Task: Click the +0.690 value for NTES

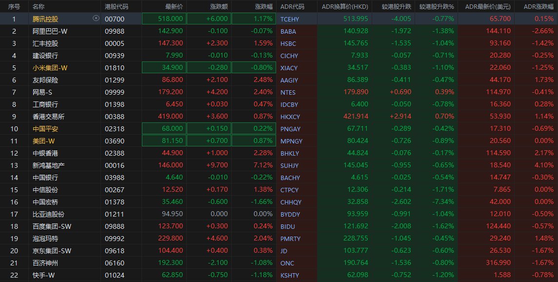Action: [400, 92]
